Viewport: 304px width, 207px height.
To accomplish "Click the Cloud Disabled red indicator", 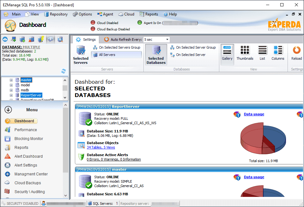I will [x=93, y=23].
